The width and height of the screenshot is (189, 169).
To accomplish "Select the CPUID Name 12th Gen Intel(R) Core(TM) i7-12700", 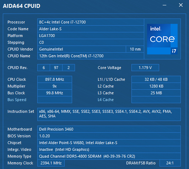I will click(x=91, y=56).
